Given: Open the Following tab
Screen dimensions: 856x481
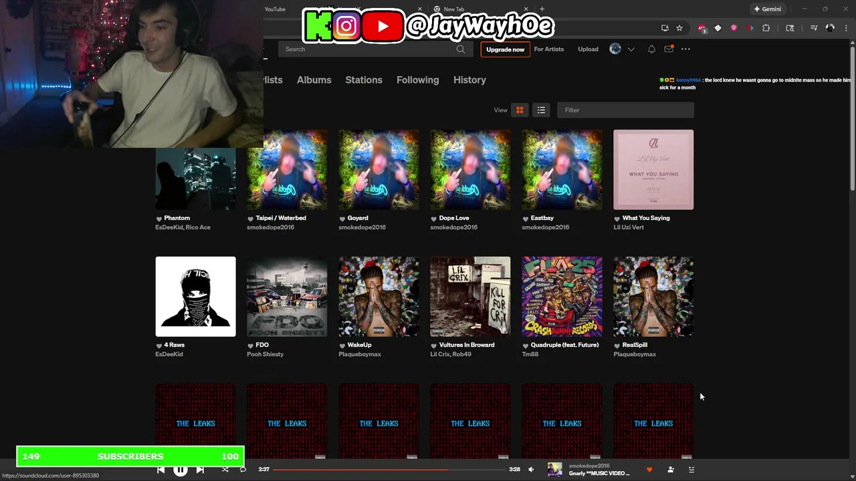Looking at the screenshot, I should (x=418, y=79).
